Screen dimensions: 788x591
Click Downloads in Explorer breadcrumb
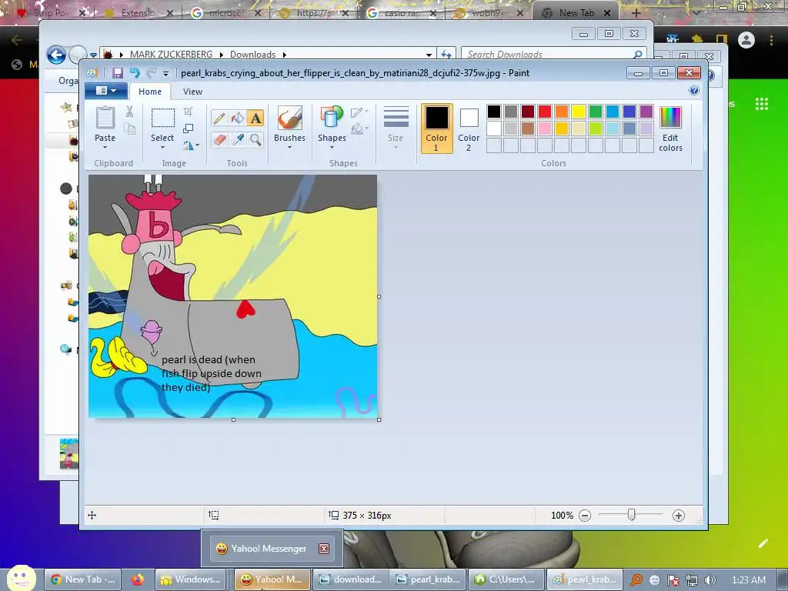coord(252,55)
